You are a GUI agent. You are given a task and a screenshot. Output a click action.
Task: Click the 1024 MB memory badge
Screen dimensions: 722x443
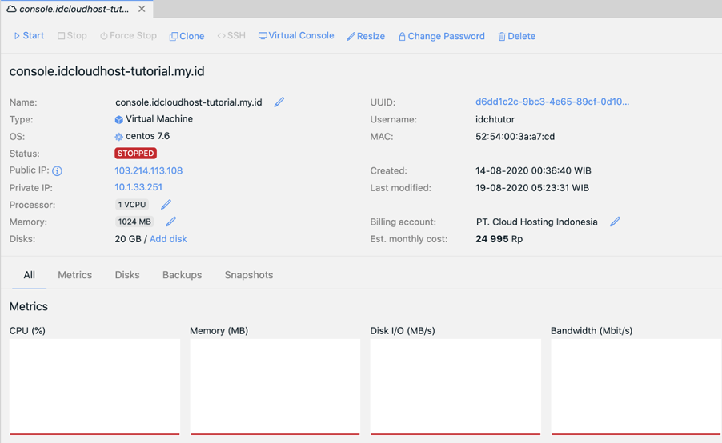tap(134, 221)
